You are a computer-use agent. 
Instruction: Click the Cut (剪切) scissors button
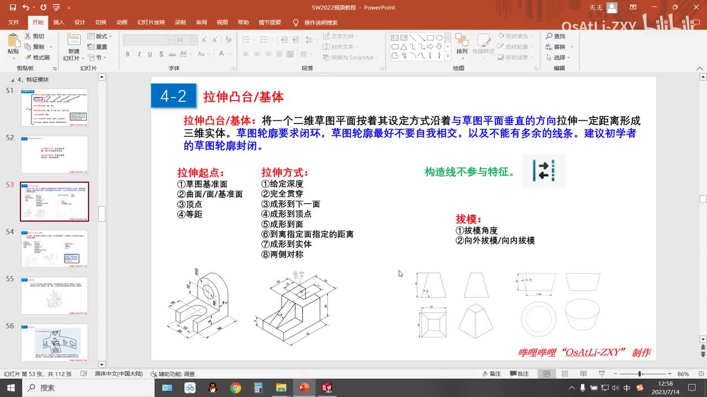[34, 36]
